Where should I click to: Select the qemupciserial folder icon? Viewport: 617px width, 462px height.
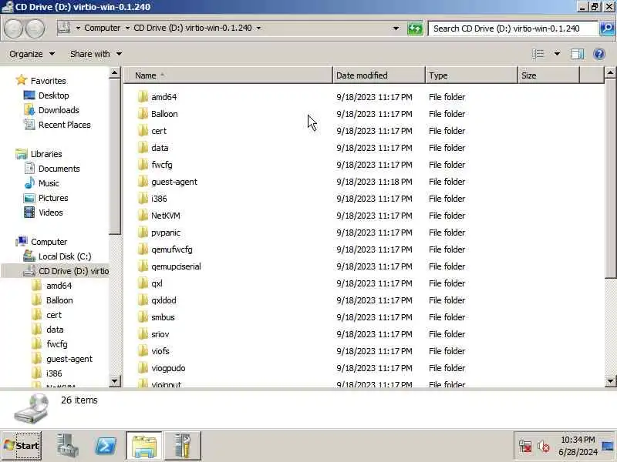click(x=143, y=266)
